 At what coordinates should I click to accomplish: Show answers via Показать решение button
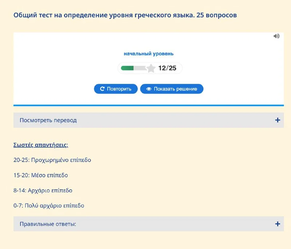pyautogui.click(x=172, y=89)
